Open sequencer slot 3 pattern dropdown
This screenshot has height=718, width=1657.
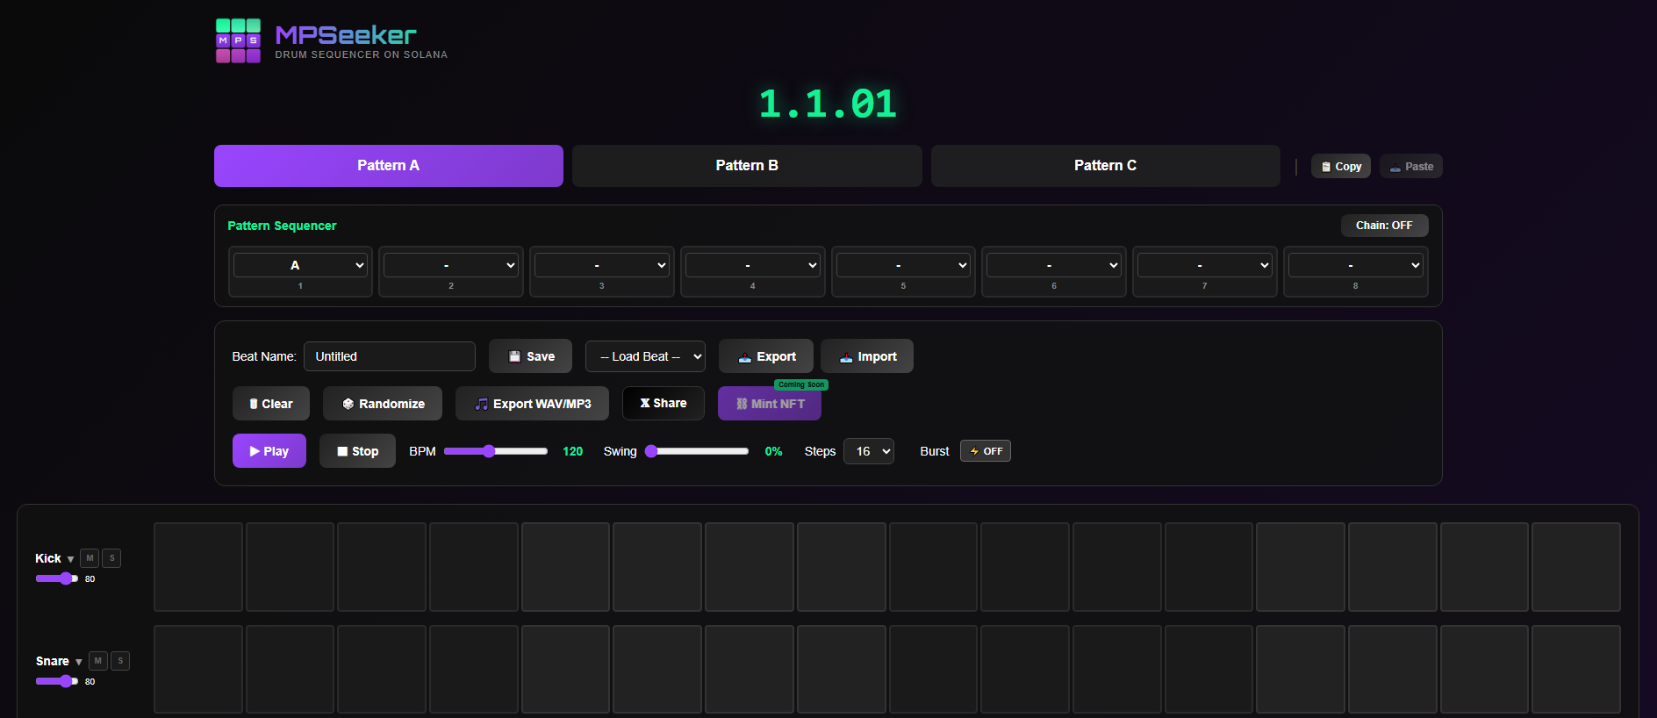click(602, 265)
